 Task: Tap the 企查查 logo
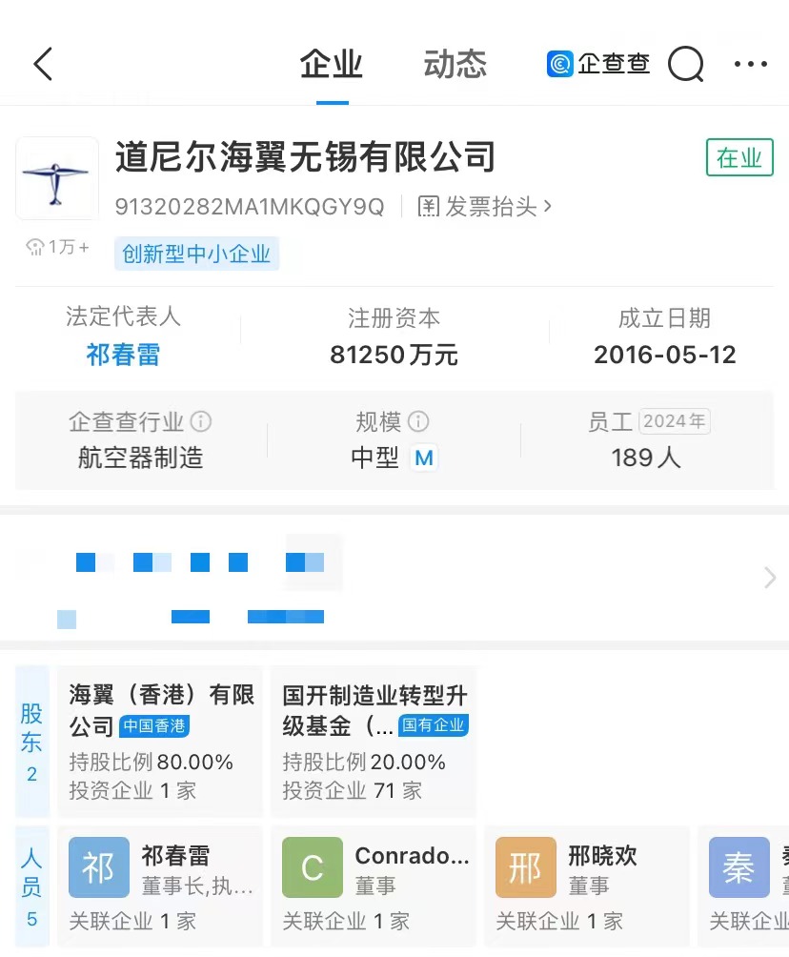[598, 64]
